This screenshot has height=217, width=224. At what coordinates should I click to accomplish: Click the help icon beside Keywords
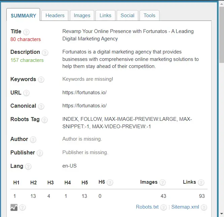click(x=41, y=80)
